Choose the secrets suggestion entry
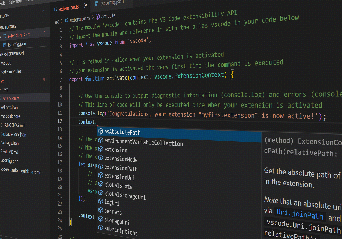The height and width of the screenshot is (239, 342). point(113,212)
